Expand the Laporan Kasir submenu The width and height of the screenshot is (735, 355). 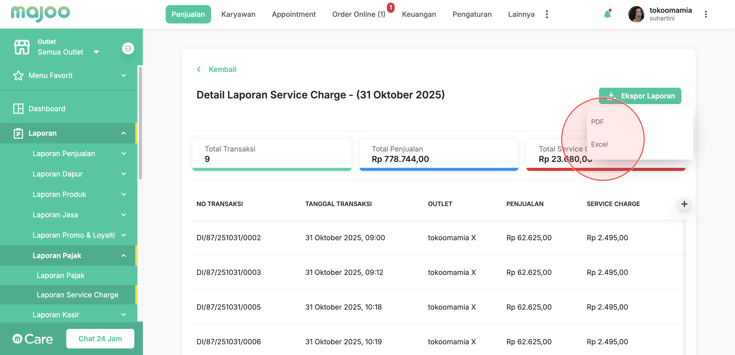[x=124, y=314]
